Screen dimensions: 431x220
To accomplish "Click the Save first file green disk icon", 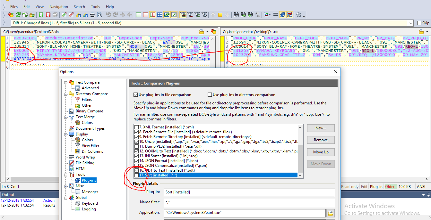I will click(x=41, y=15).
